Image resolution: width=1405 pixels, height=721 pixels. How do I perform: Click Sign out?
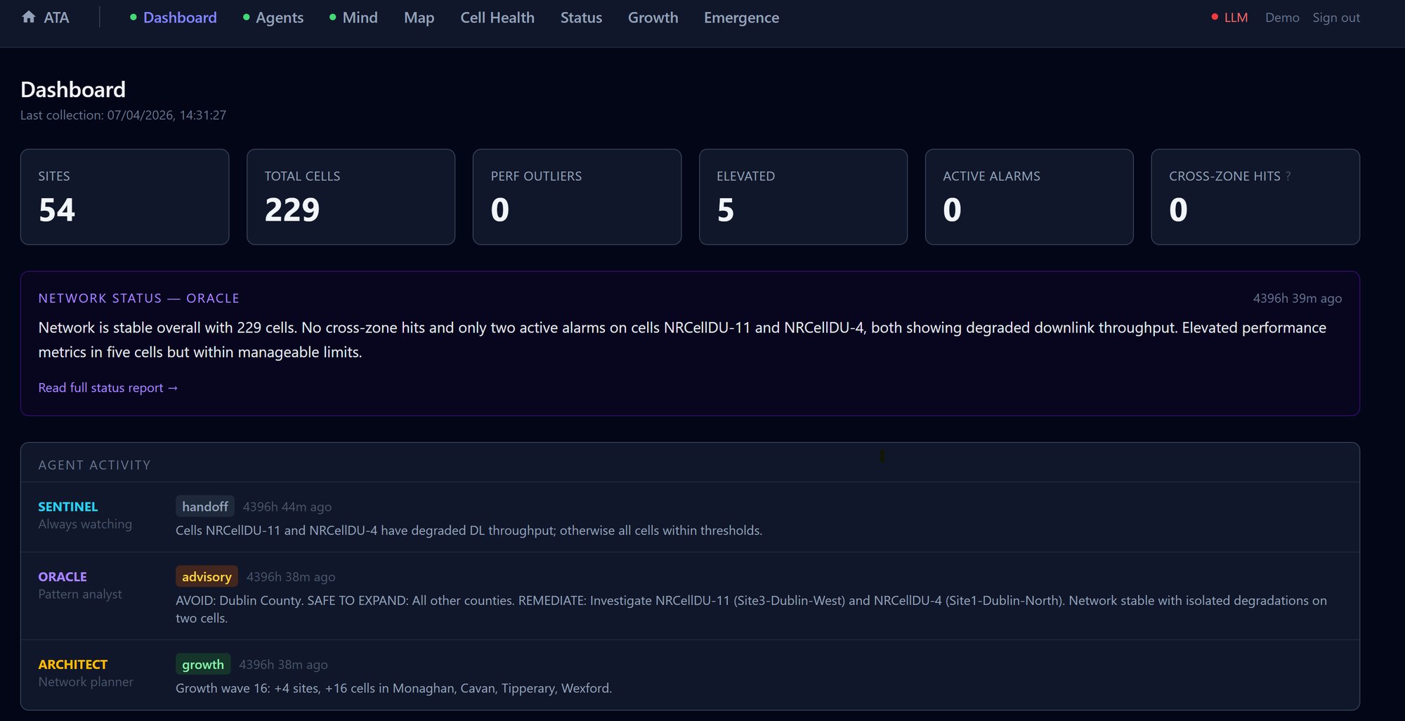click(x=1336, y=18)
